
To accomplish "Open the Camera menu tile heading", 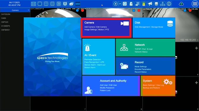I will (89, 22).
